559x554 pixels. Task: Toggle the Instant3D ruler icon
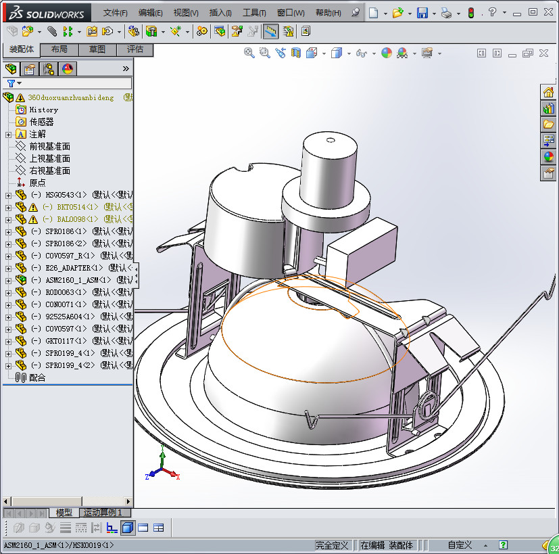click(x=271, y=31)
